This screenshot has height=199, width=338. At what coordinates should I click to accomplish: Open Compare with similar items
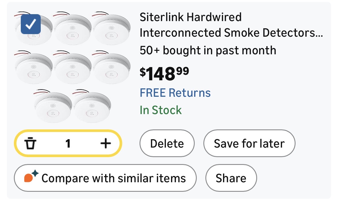105,178
